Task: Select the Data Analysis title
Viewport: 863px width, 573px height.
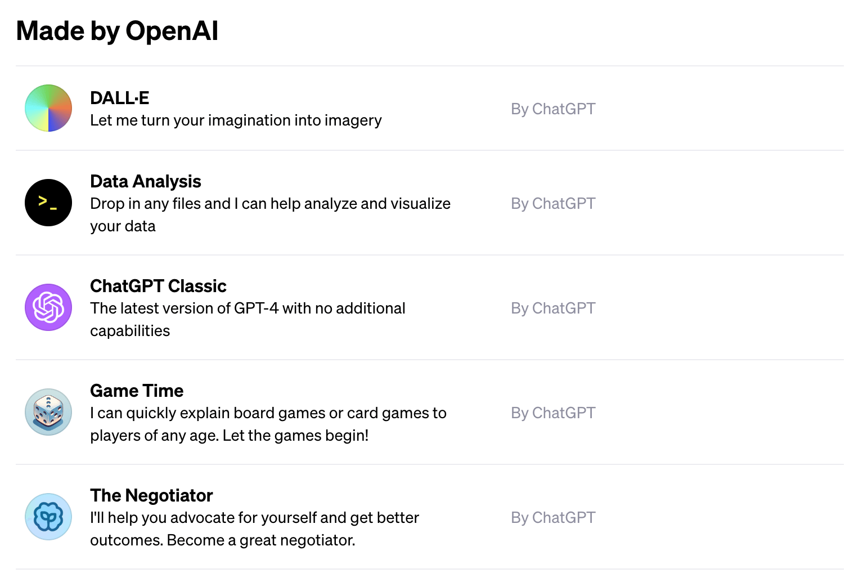Action: (x=146, y=181)
